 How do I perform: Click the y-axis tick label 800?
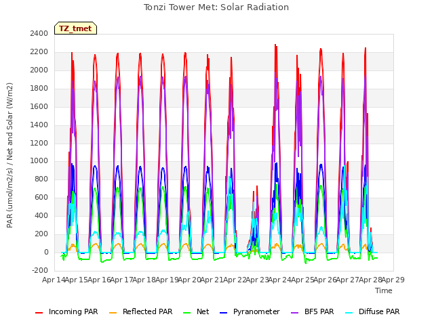point(41,179)
